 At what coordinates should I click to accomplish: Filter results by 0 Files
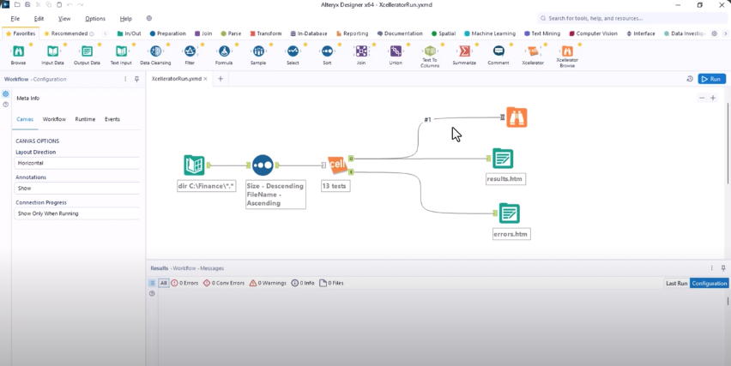coord(331,283)
